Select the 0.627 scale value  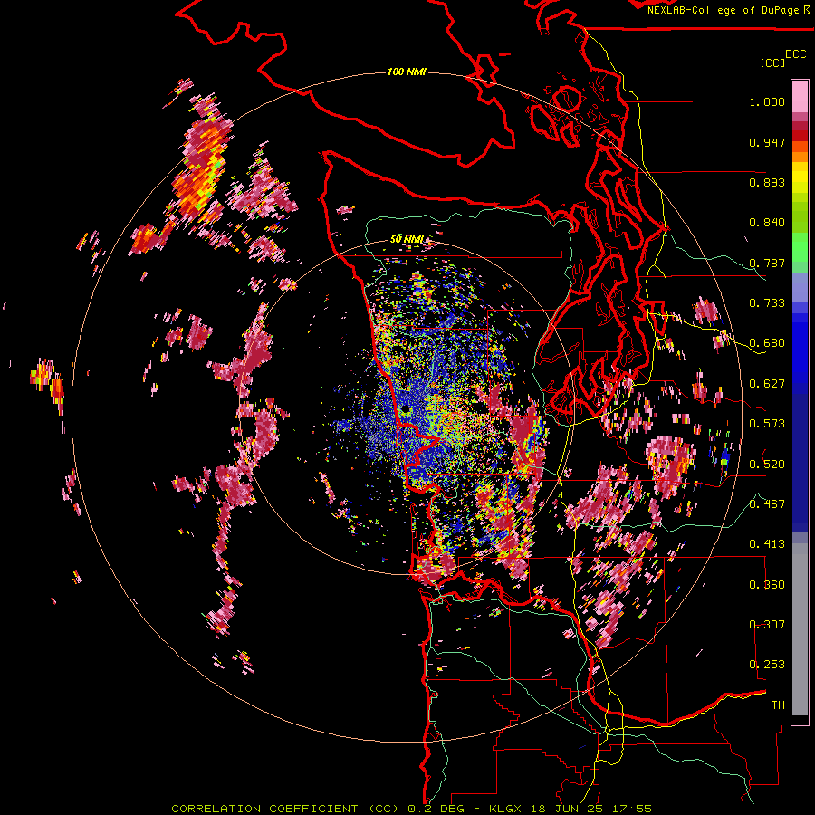(767, 384)
